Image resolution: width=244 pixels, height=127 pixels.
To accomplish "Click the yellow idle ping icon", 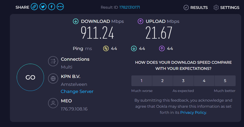I will (x=106, y=49).
